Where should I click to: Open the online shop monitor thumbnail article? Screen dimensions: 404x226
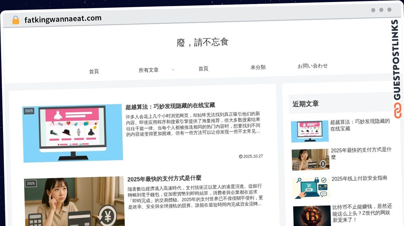pyautogui.click(x=73, y=133)
